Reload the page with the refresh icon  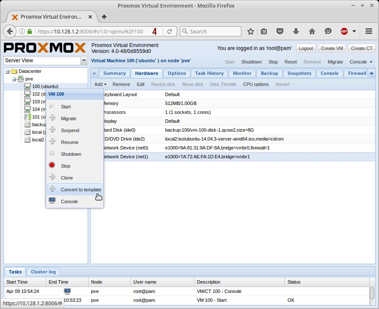tap(169, 31)
